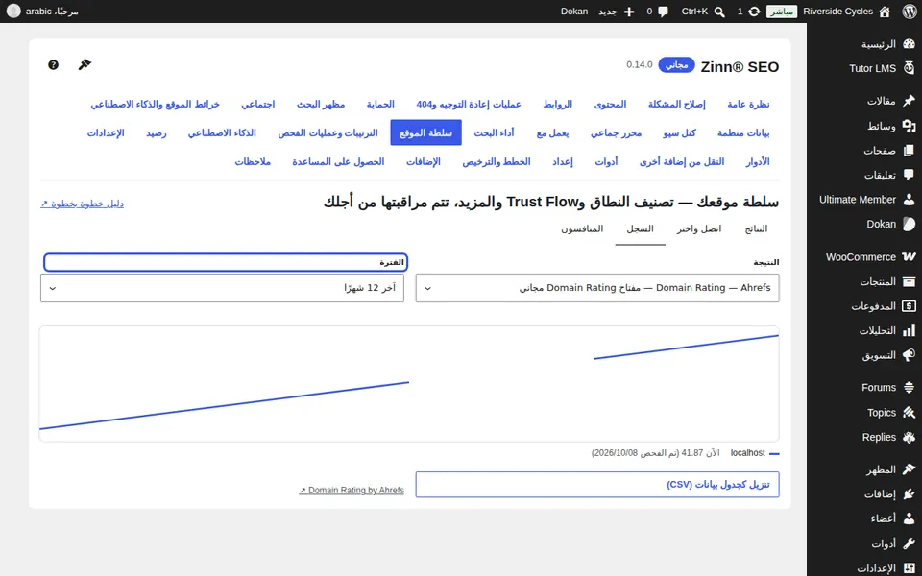Open أداء البحث tab
Screen dimensions: 922x576
[494, 132]
